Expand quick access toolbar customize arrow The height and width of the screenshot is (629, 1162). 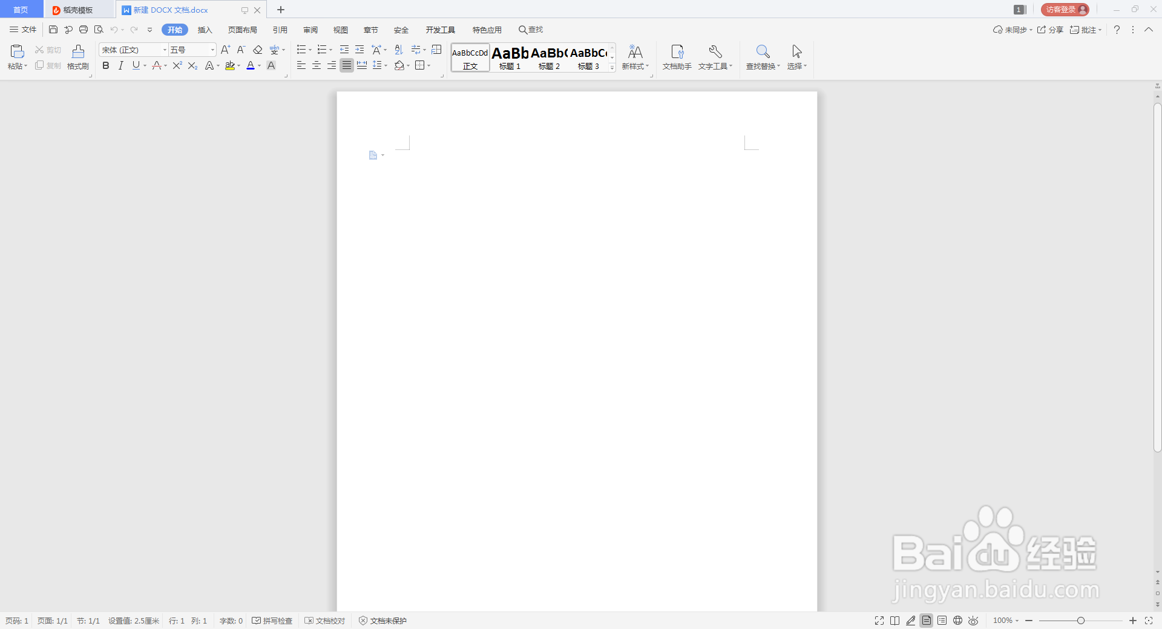tap(150, 30)
